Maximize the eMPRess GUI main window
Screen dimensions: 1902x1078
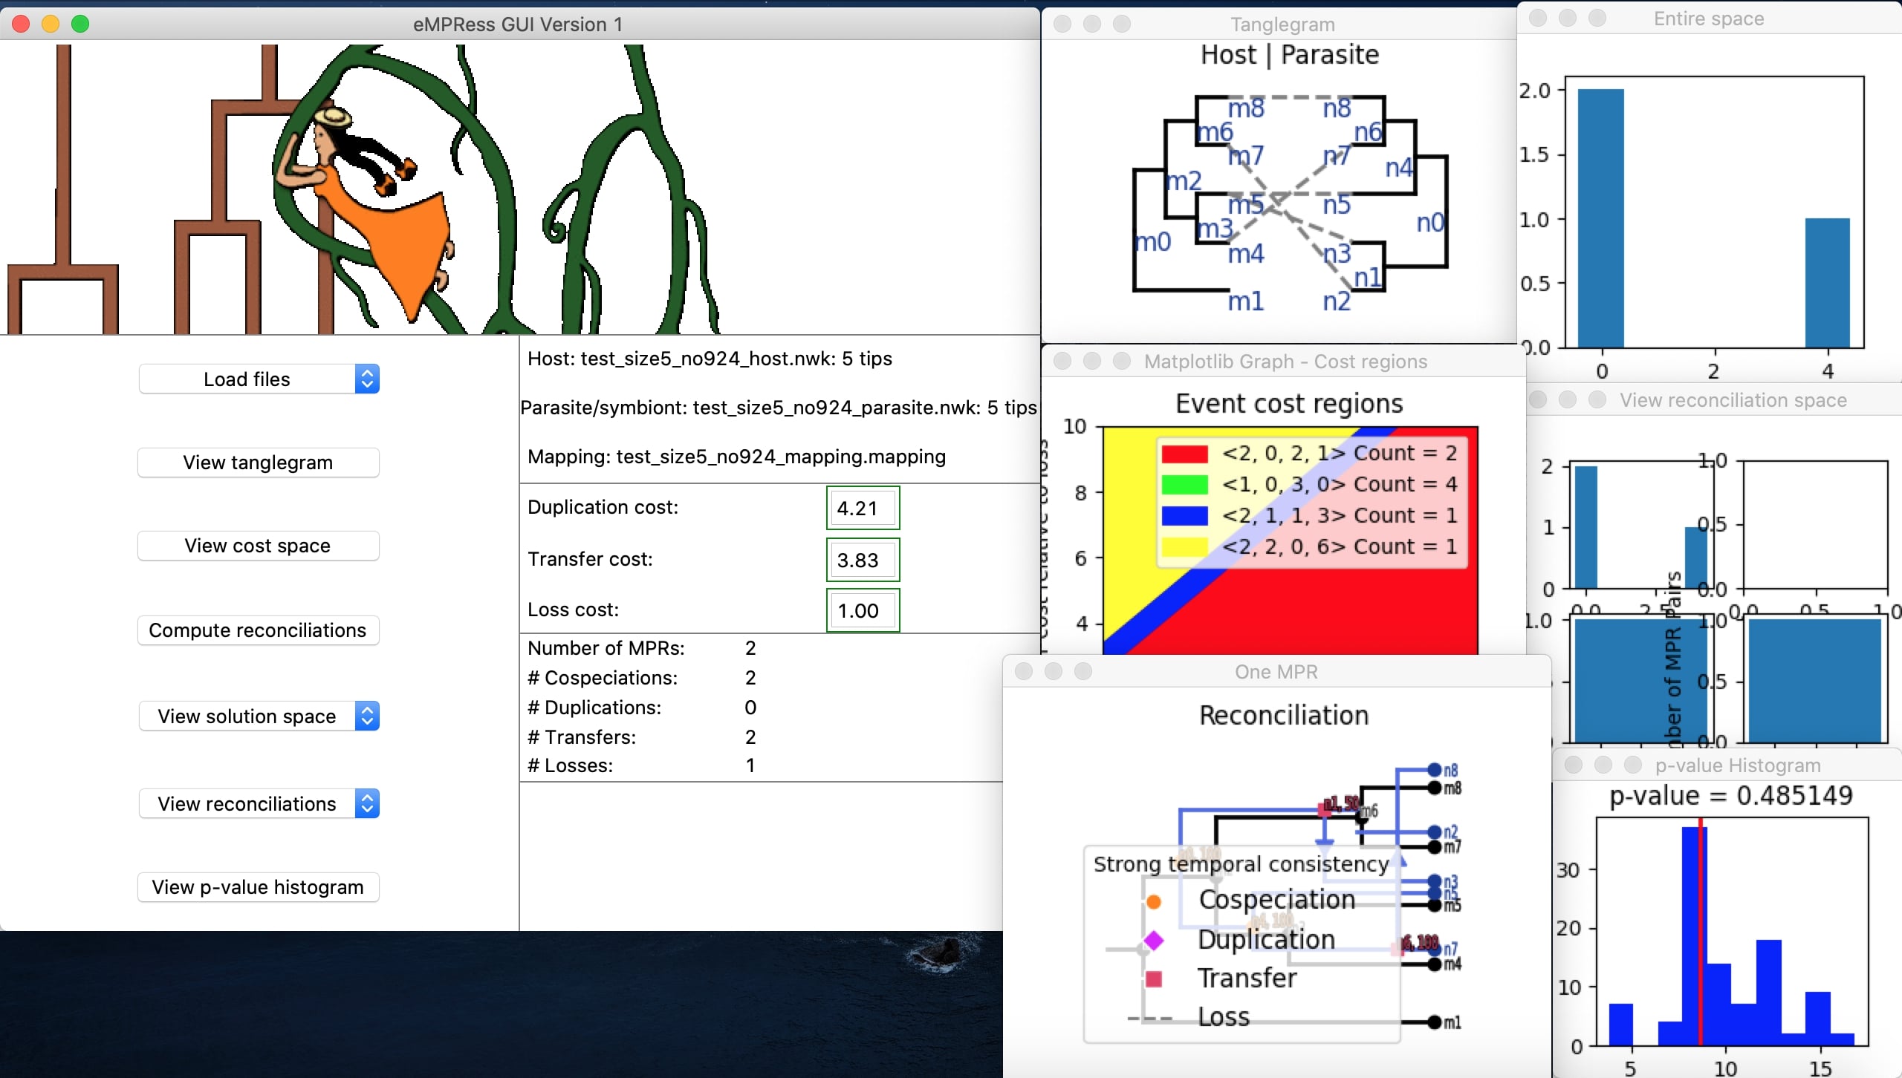pyautogui.click(x=80, y=24)
